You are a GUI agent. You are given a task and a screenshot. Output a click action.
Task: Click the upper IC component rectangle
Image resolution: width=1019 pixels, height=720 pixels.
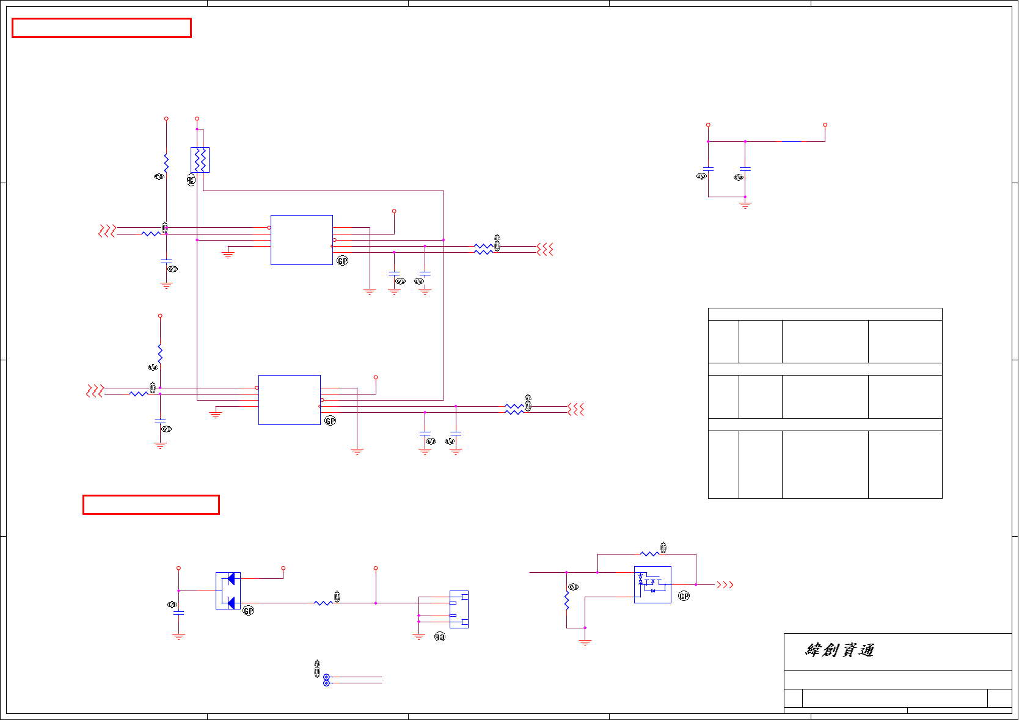(302, 240)
